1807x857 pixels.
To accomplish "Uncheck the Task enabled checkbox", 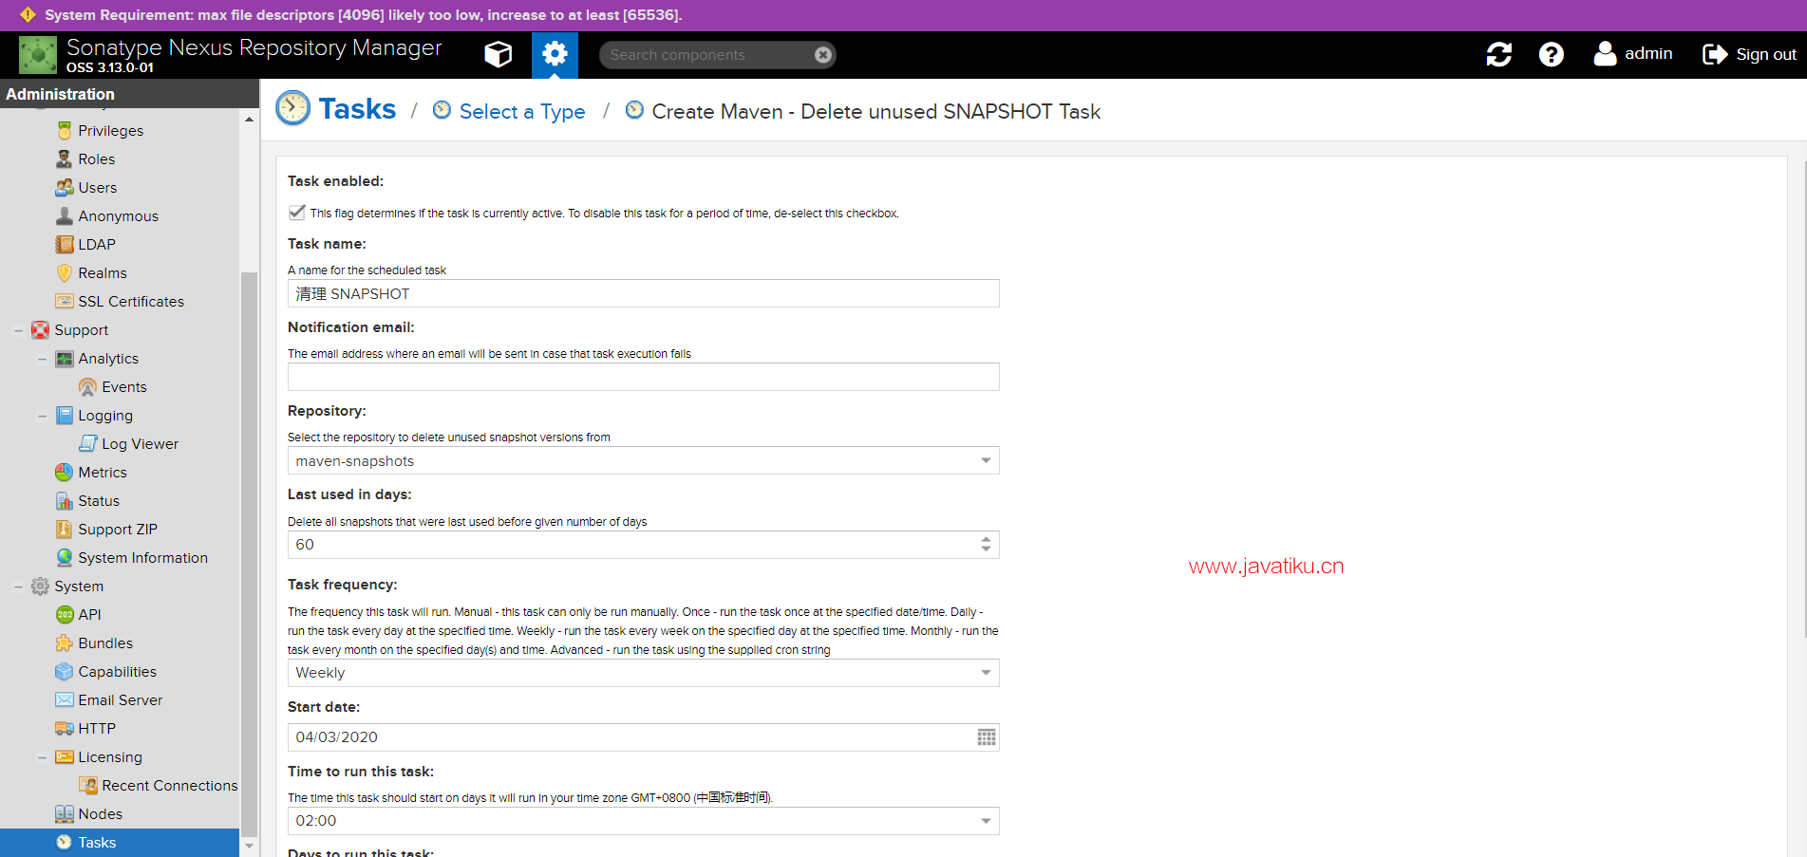I will point(297,213).
